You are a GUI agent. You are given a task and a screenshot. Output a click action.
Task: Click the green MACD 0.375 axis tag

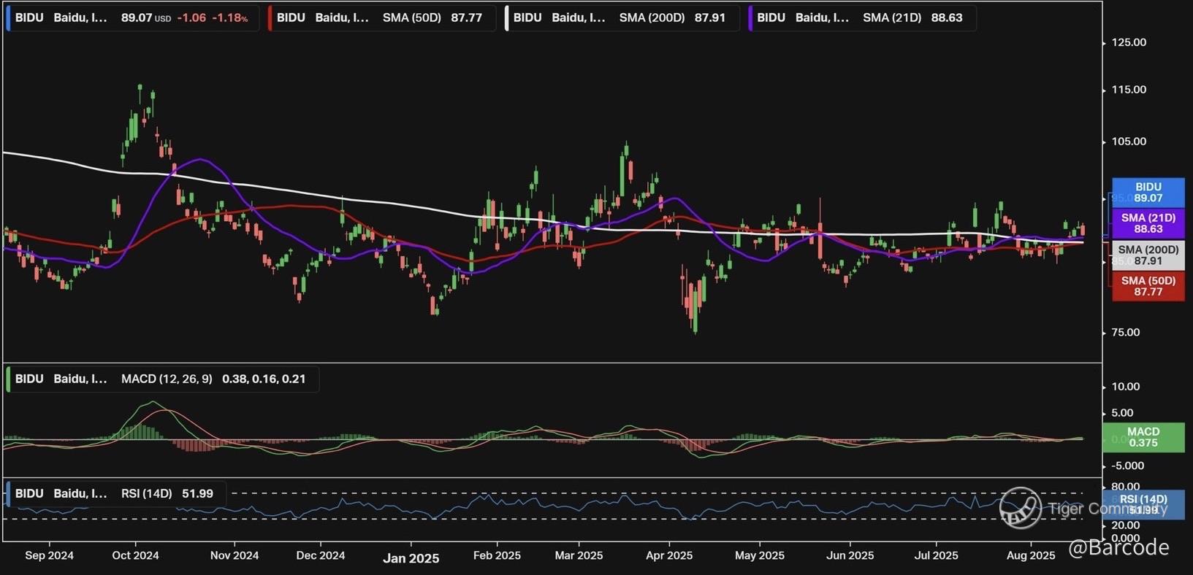click(x=1143, y=437)
